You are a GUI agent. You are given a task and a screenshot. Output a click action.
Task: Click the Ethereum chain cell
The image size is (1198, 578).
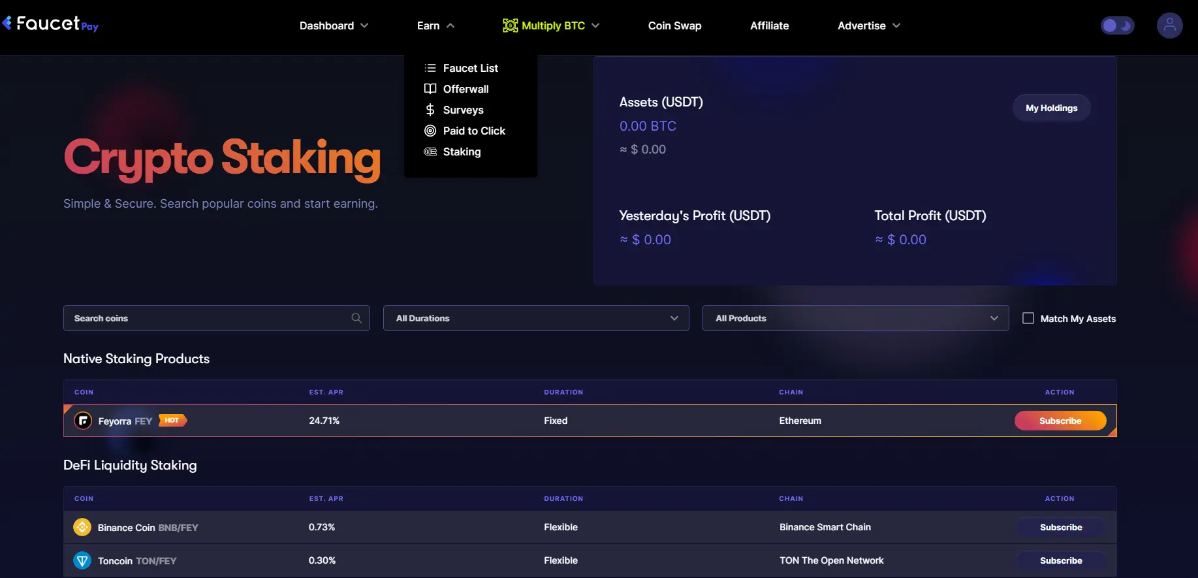[800, 421]
